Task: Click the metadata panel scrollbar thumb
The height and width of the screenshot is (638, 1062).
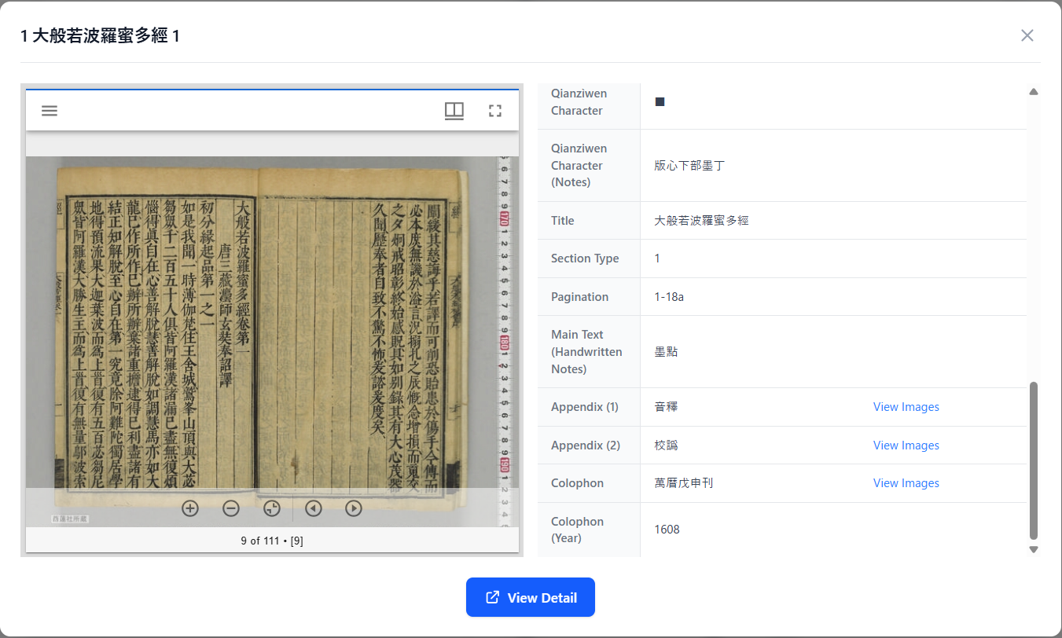Action: click(1034, 460)
